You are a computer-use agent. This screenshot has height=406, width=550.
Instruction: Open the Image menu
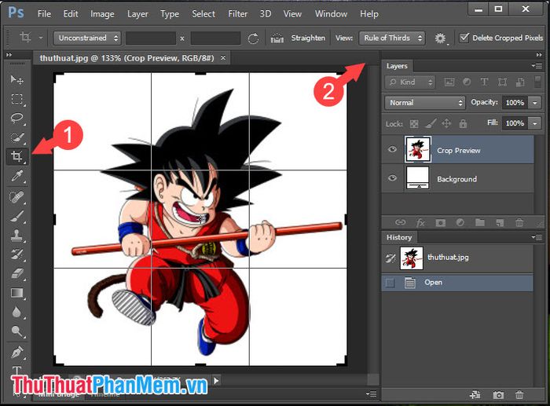[x=102, y=14]
